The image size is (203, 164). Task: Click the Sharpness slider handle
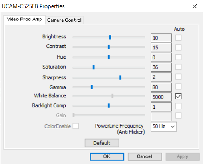(x=120, y=77)
